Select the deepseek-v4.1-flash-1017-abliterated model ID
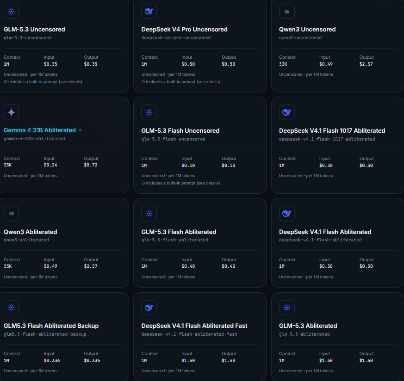The width and height of the screenshot is (404, 381). 327,139
